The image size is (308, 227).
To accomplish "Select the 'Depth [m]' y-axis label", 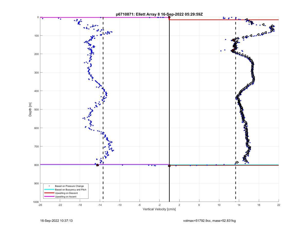I will tap(30, 110).
